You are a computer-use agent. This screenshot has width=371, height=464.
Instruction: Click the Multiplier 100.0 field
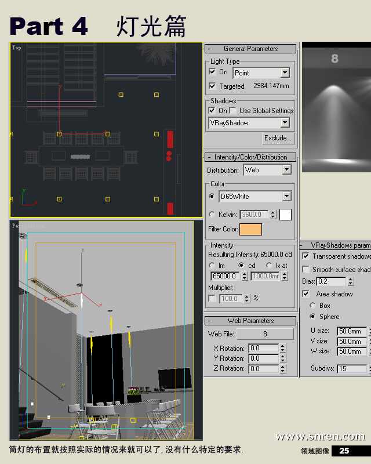pos(231,299)
